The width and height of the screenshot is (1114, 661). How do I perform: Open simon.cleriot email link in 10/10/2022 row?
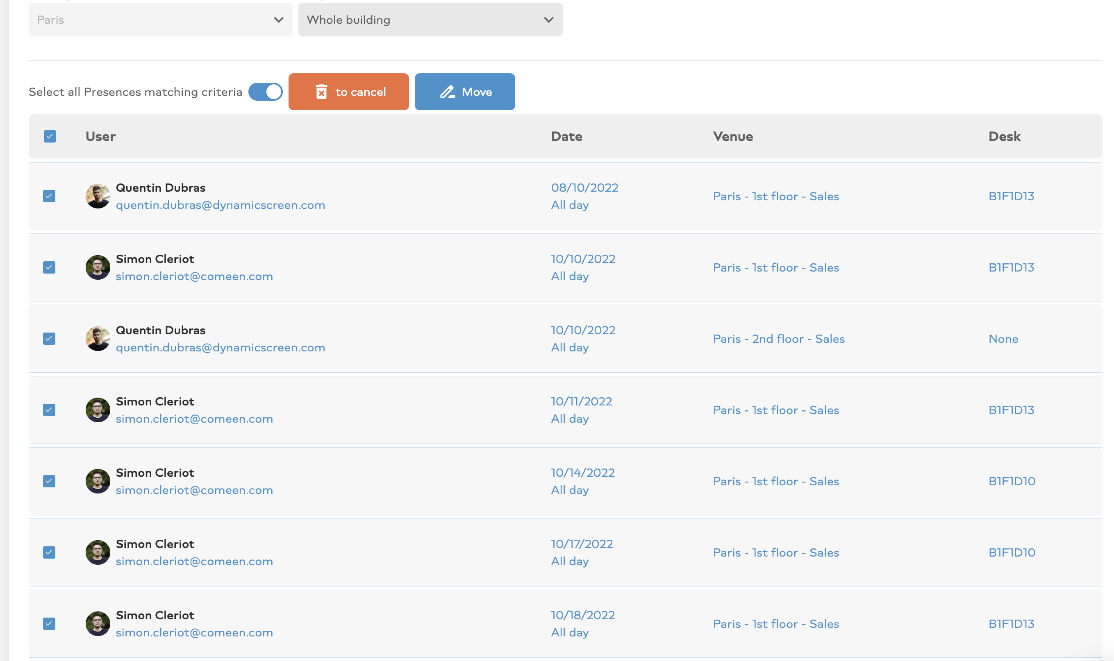click(x=194, y=276)
